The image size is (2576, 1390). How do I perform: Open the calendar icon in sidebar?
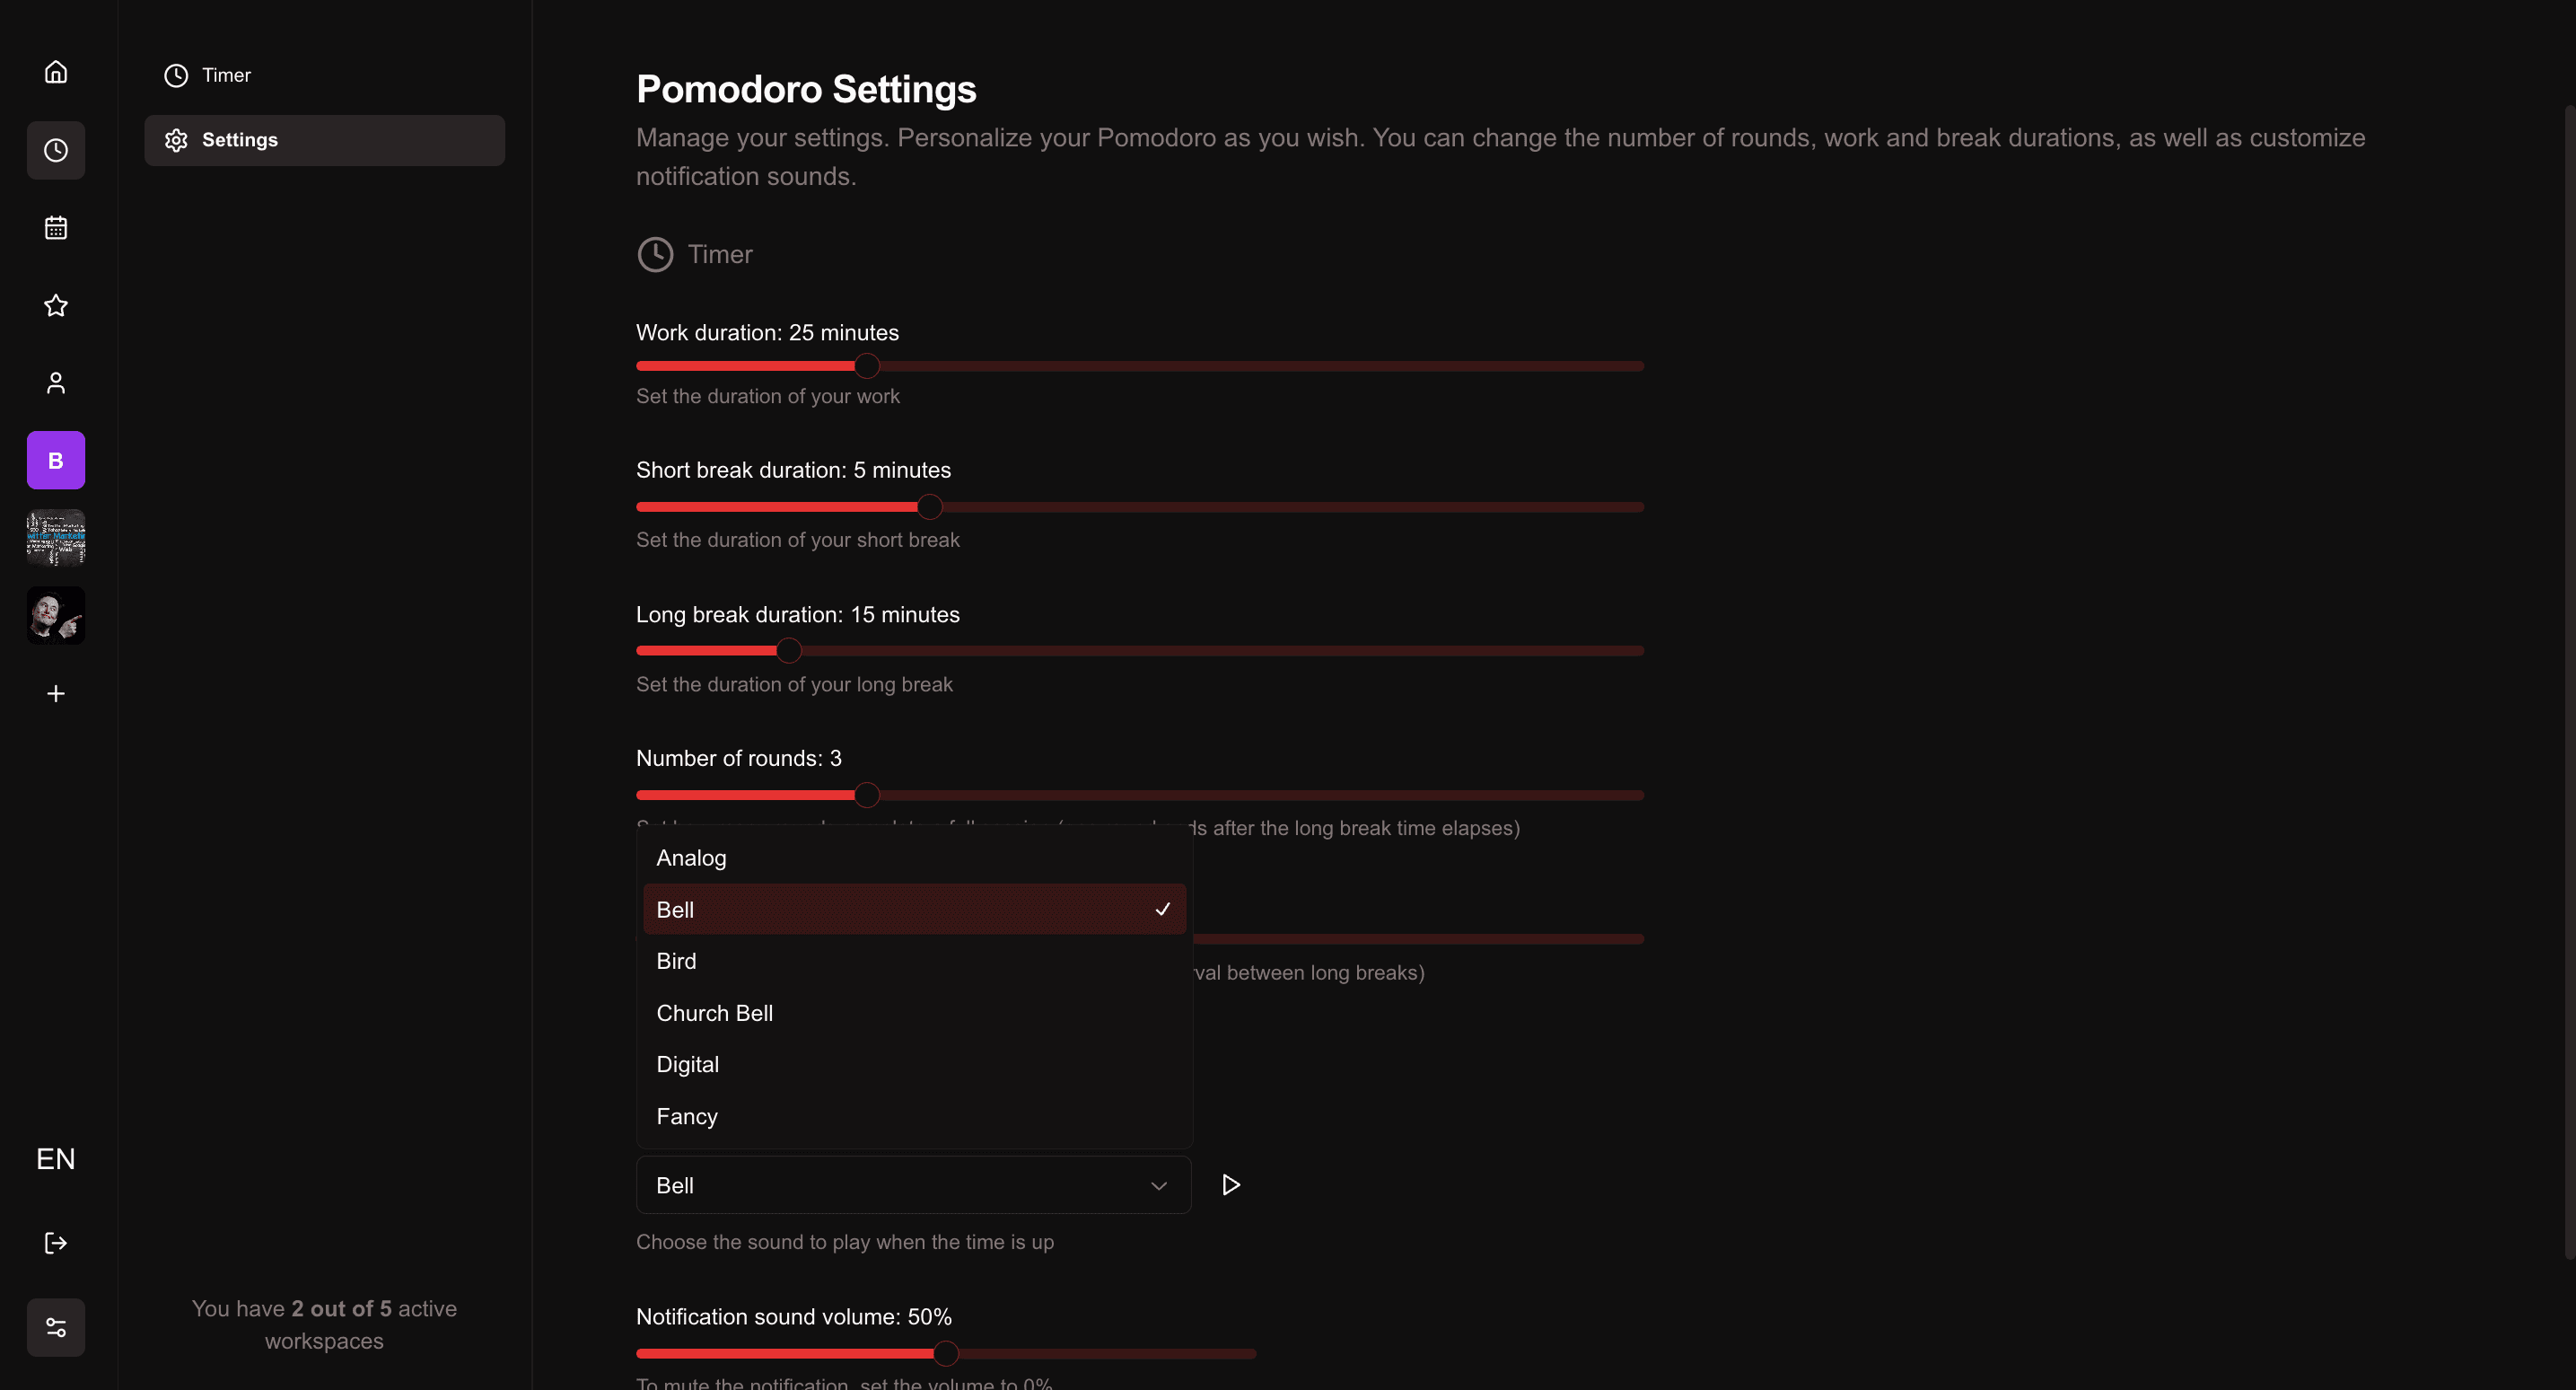pyautogui.click(x=55, y=227)
